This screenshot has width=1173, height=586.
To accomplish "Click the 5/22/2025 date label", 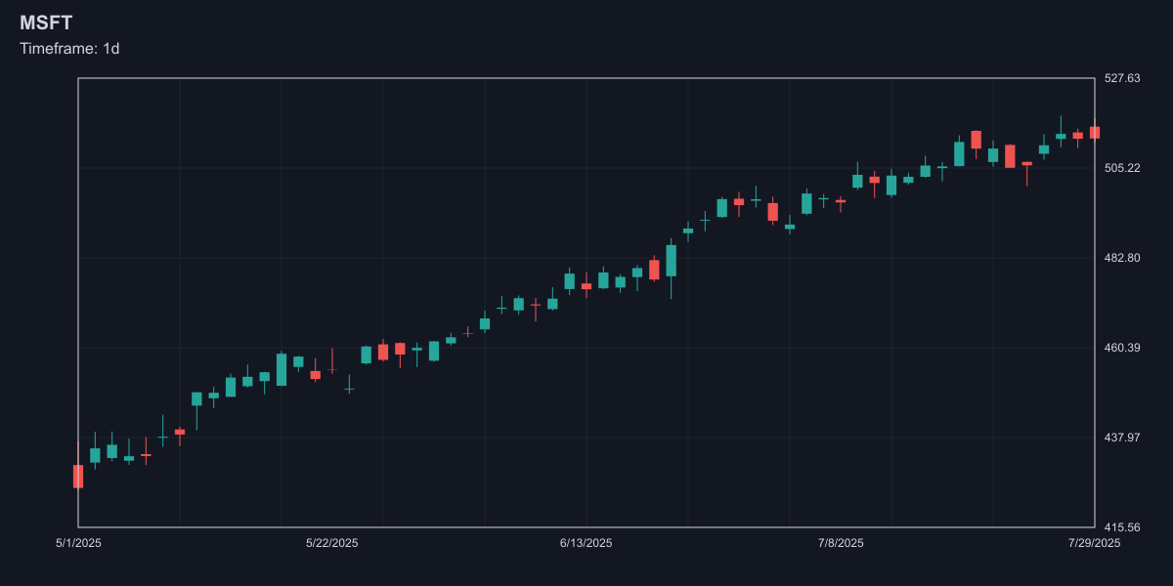I will (x=332, y=543).
